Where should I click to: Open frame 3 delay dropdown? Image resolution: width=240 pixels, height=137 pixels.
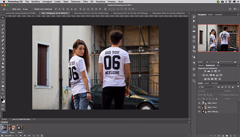(20, 133)
